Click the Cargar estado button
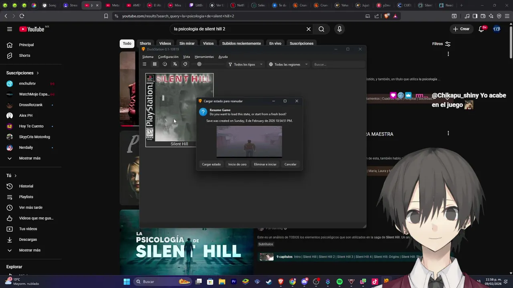Screen dimensions: 513x288 pos(211,164)
